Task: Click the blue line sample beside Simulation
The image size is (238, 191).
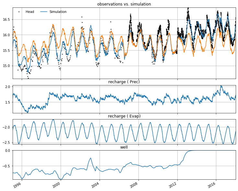Action: [44, 12]
